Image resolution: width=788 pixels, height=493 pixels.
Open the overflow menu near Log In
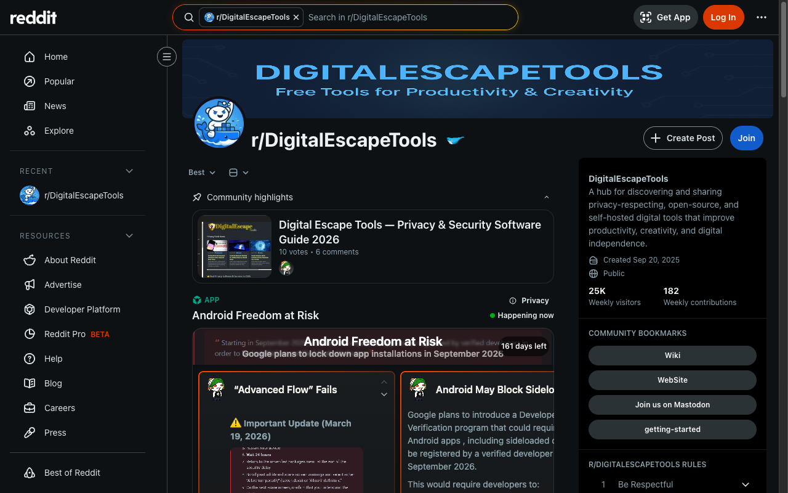(x=761, y=17)
